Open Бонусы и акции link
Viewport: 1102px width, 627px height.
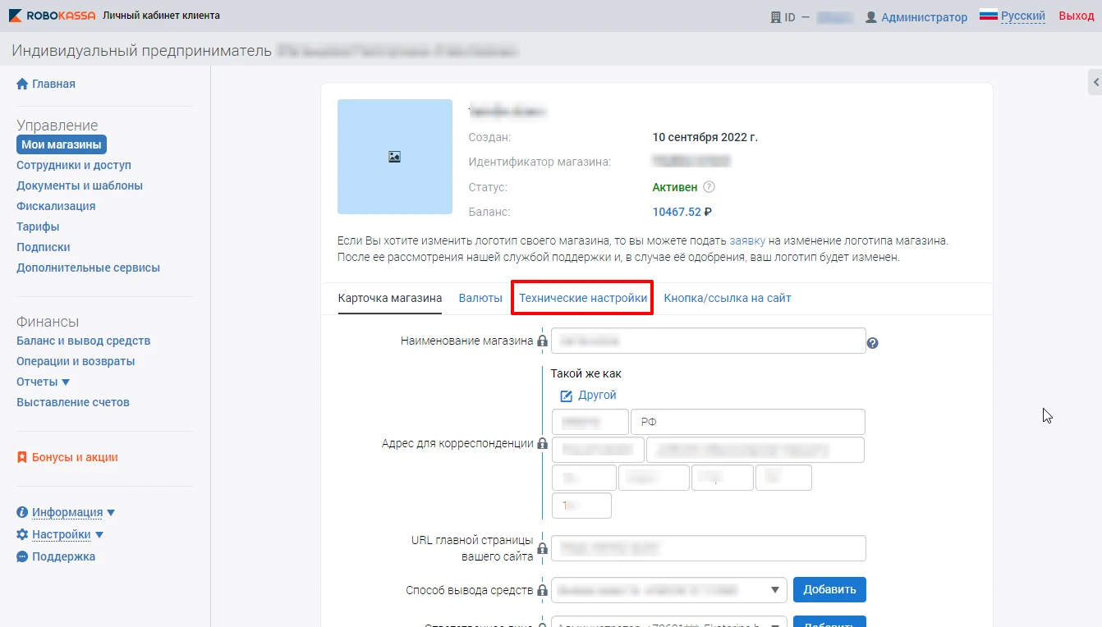coord(75,457)
